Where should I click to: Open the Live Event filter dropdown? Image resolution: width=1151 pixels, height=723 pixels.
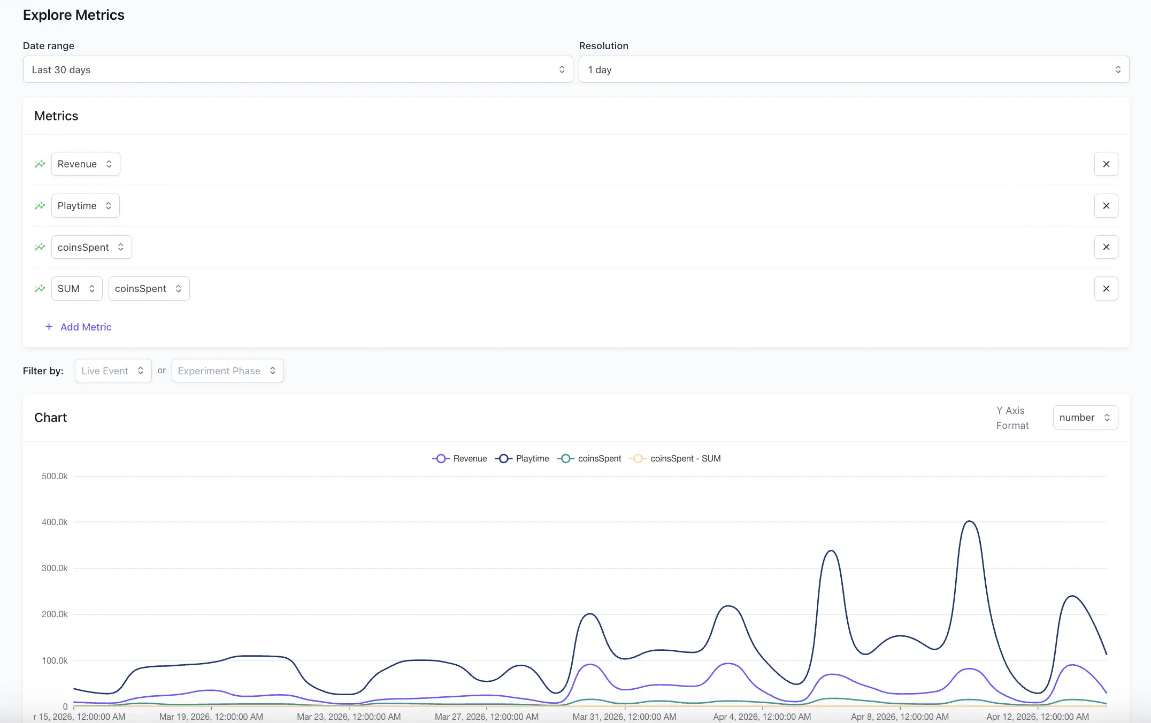113,371
